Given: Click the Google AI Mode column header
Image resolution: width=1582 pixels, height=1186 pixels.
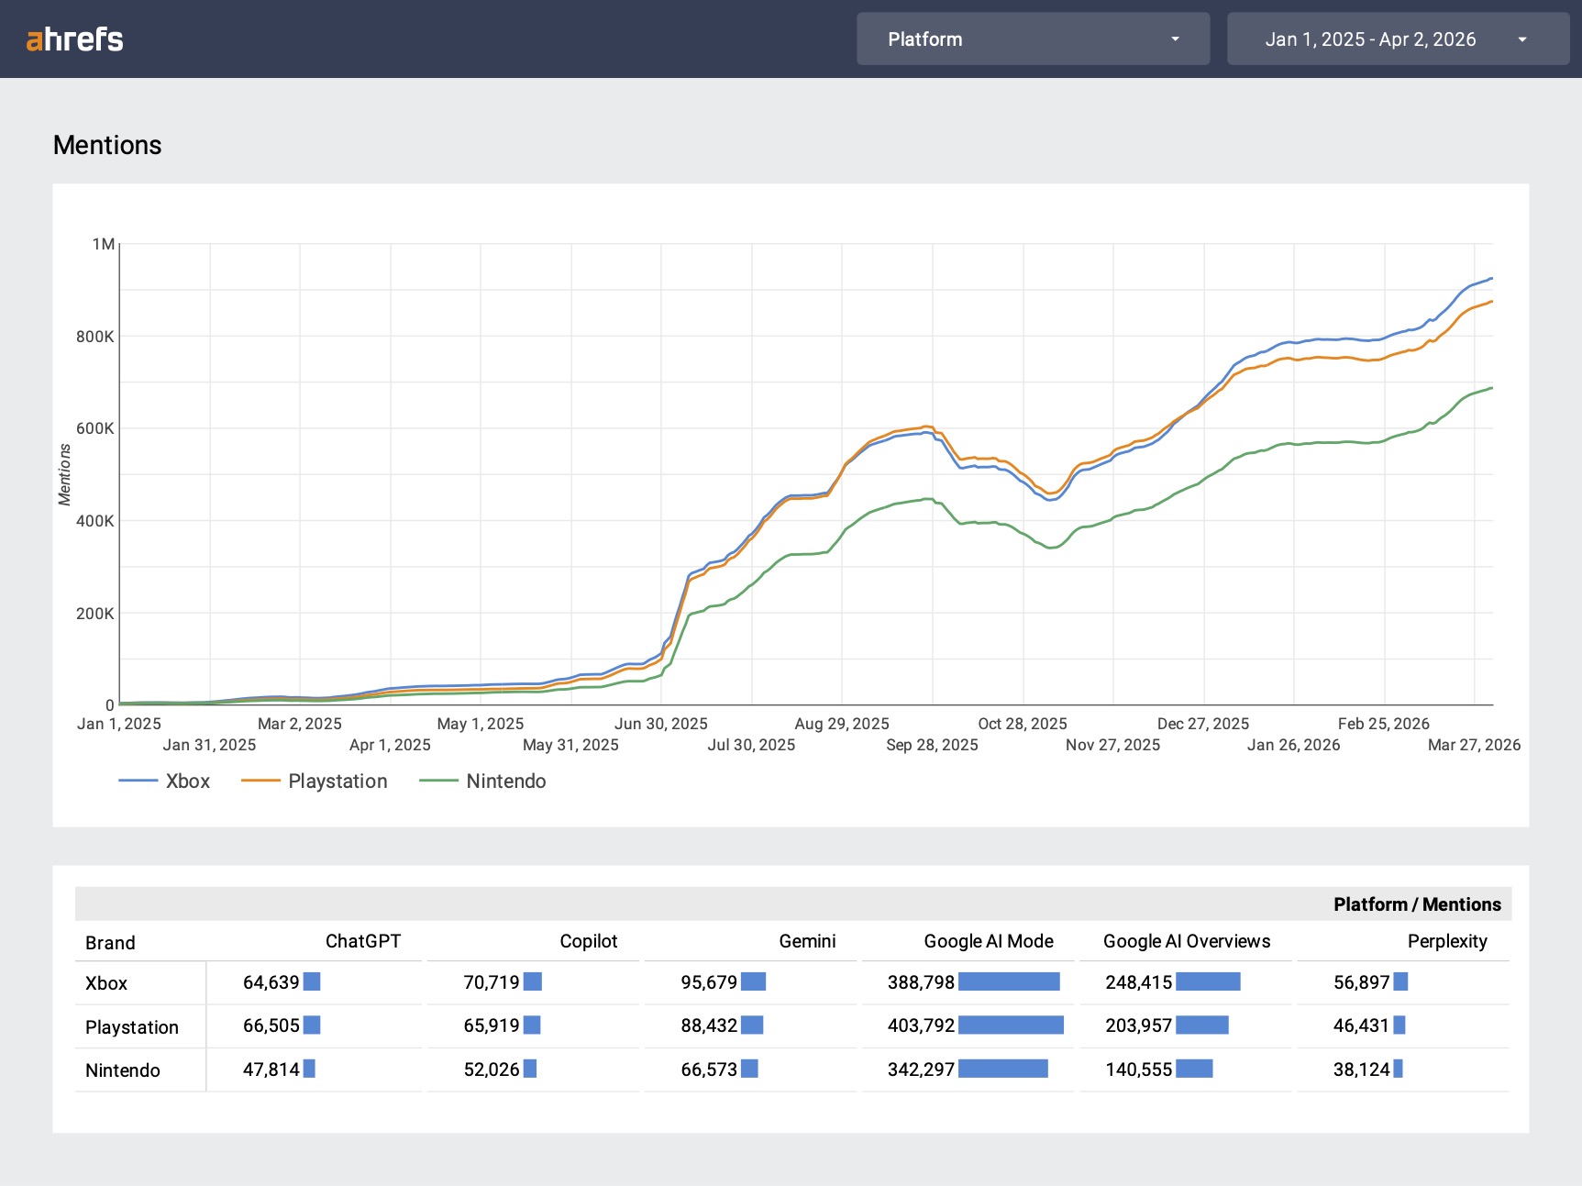Looking at the screenshot, I should 988,941.
